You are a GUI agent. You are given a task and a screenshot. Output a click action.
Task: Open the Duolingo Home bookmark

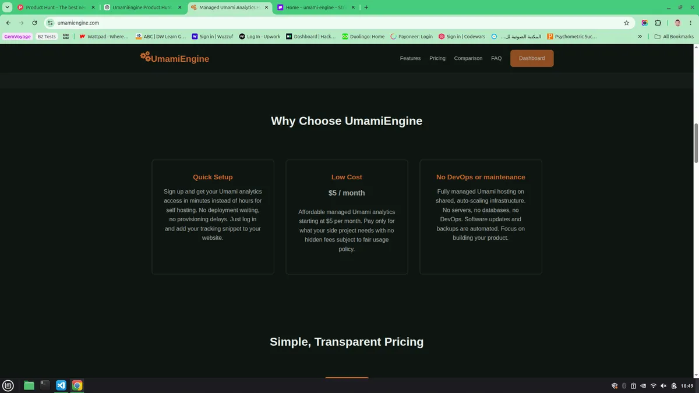tap(363, 36)
